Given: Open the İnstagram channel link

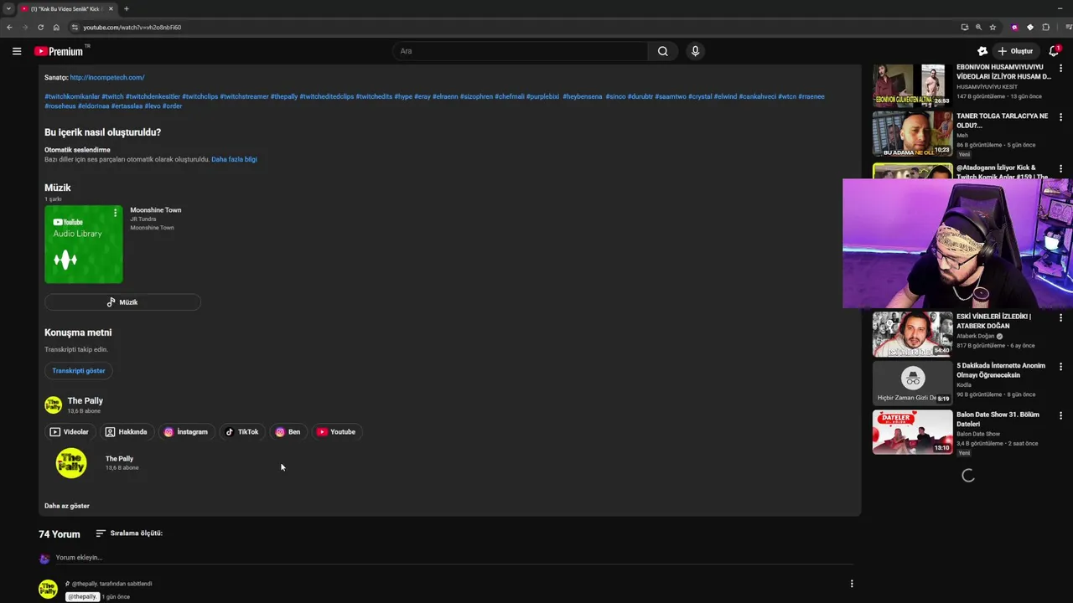Looking at the screenshot, I should [x=185, y=432].
